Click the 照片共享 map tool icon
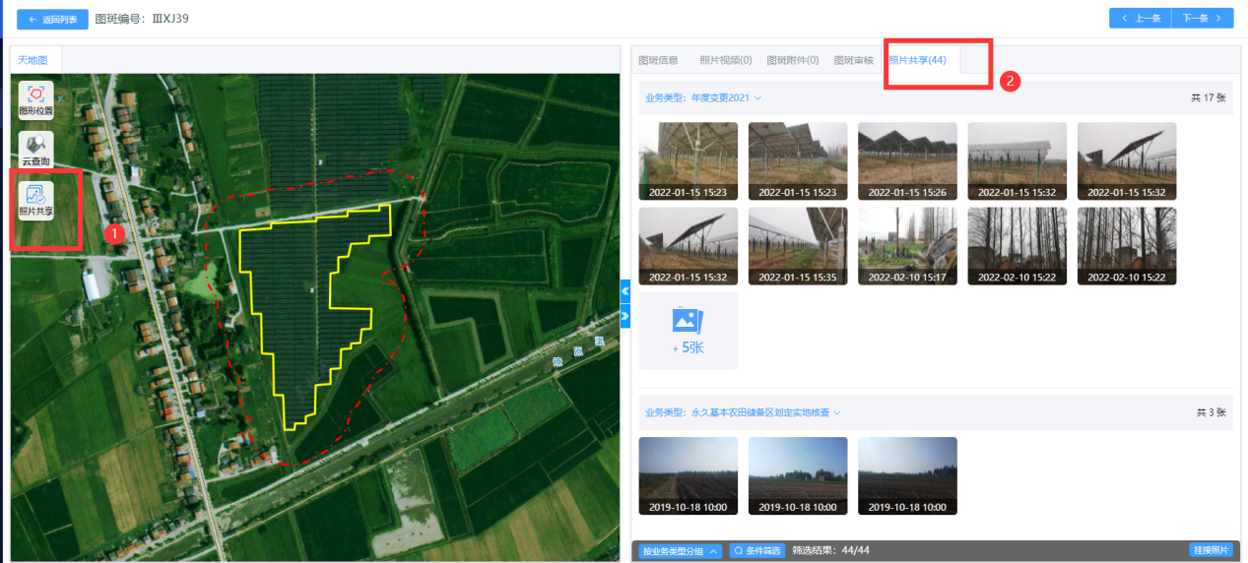The width and height of the screenshot is (1248, 563). pyautogui.click(x=36, y=200)
